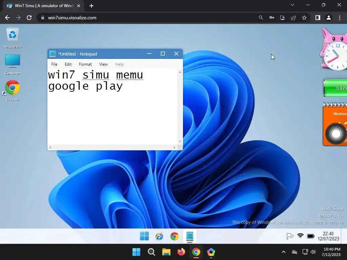Open the colorful hexagon app in taskbar

tap(211, 252)
